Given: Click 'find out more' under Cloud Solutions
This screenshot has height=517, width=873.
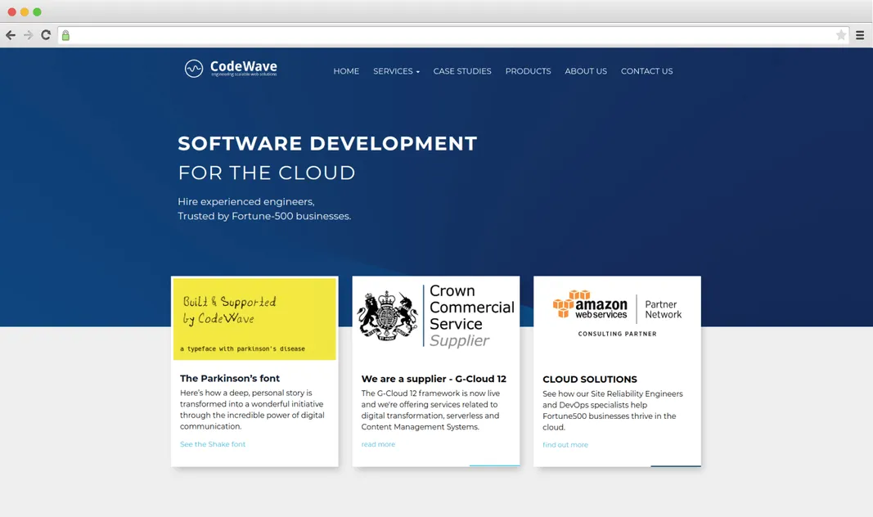Looking at the screenshot, I should click(565, 445).
